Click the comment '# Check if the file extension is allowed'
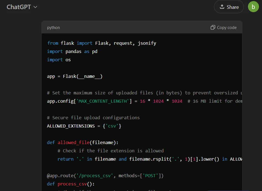Image resolution: width=262 pixels, height=191 pixels. (x=110, y=151)
